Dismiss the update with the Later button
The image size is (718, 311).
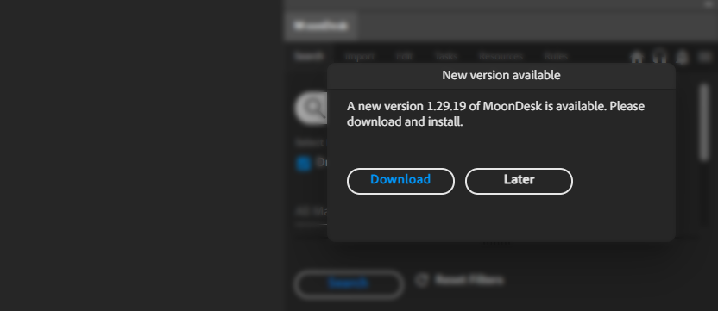click(x=519, y=181)
